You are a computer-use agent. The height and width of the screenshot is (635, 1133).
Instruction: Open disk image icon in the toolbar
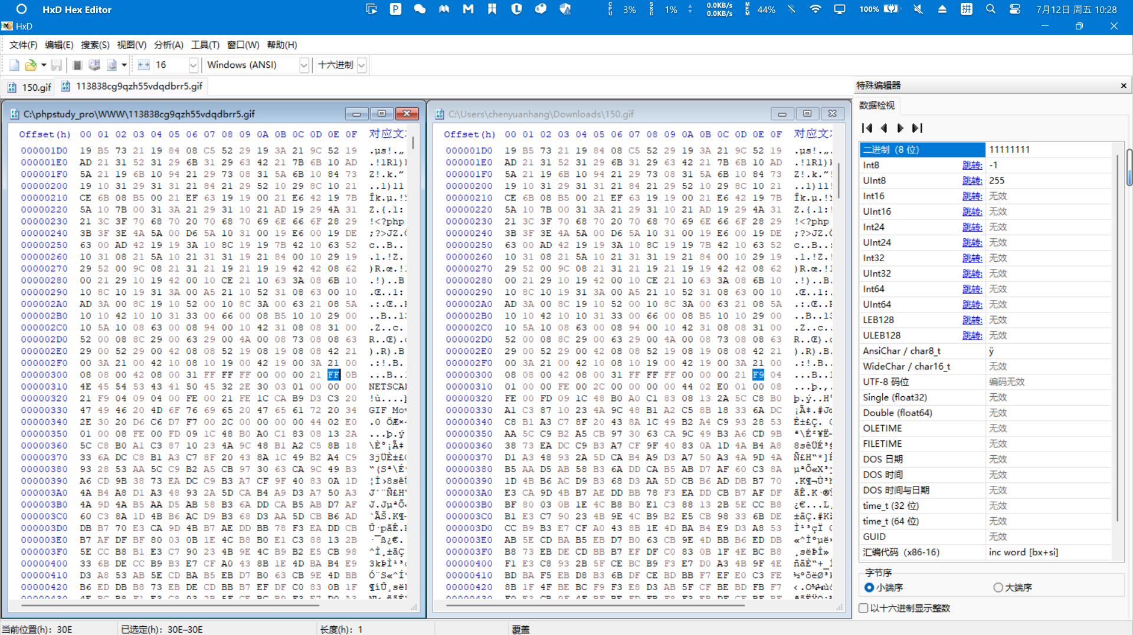pyautogui.click(x=112, y=65)
